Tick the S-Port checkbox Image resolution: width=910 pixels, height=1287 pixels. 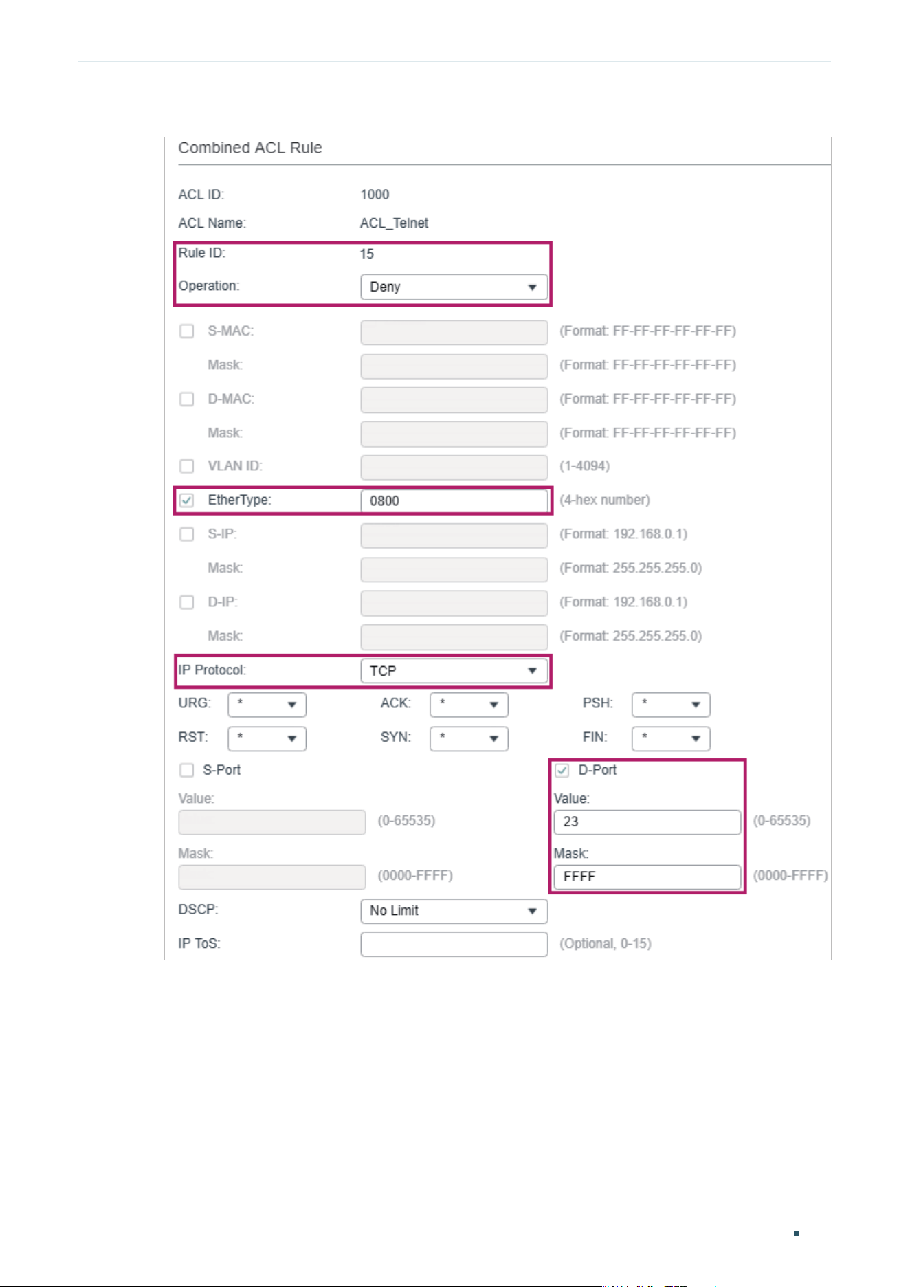(186, 770)
